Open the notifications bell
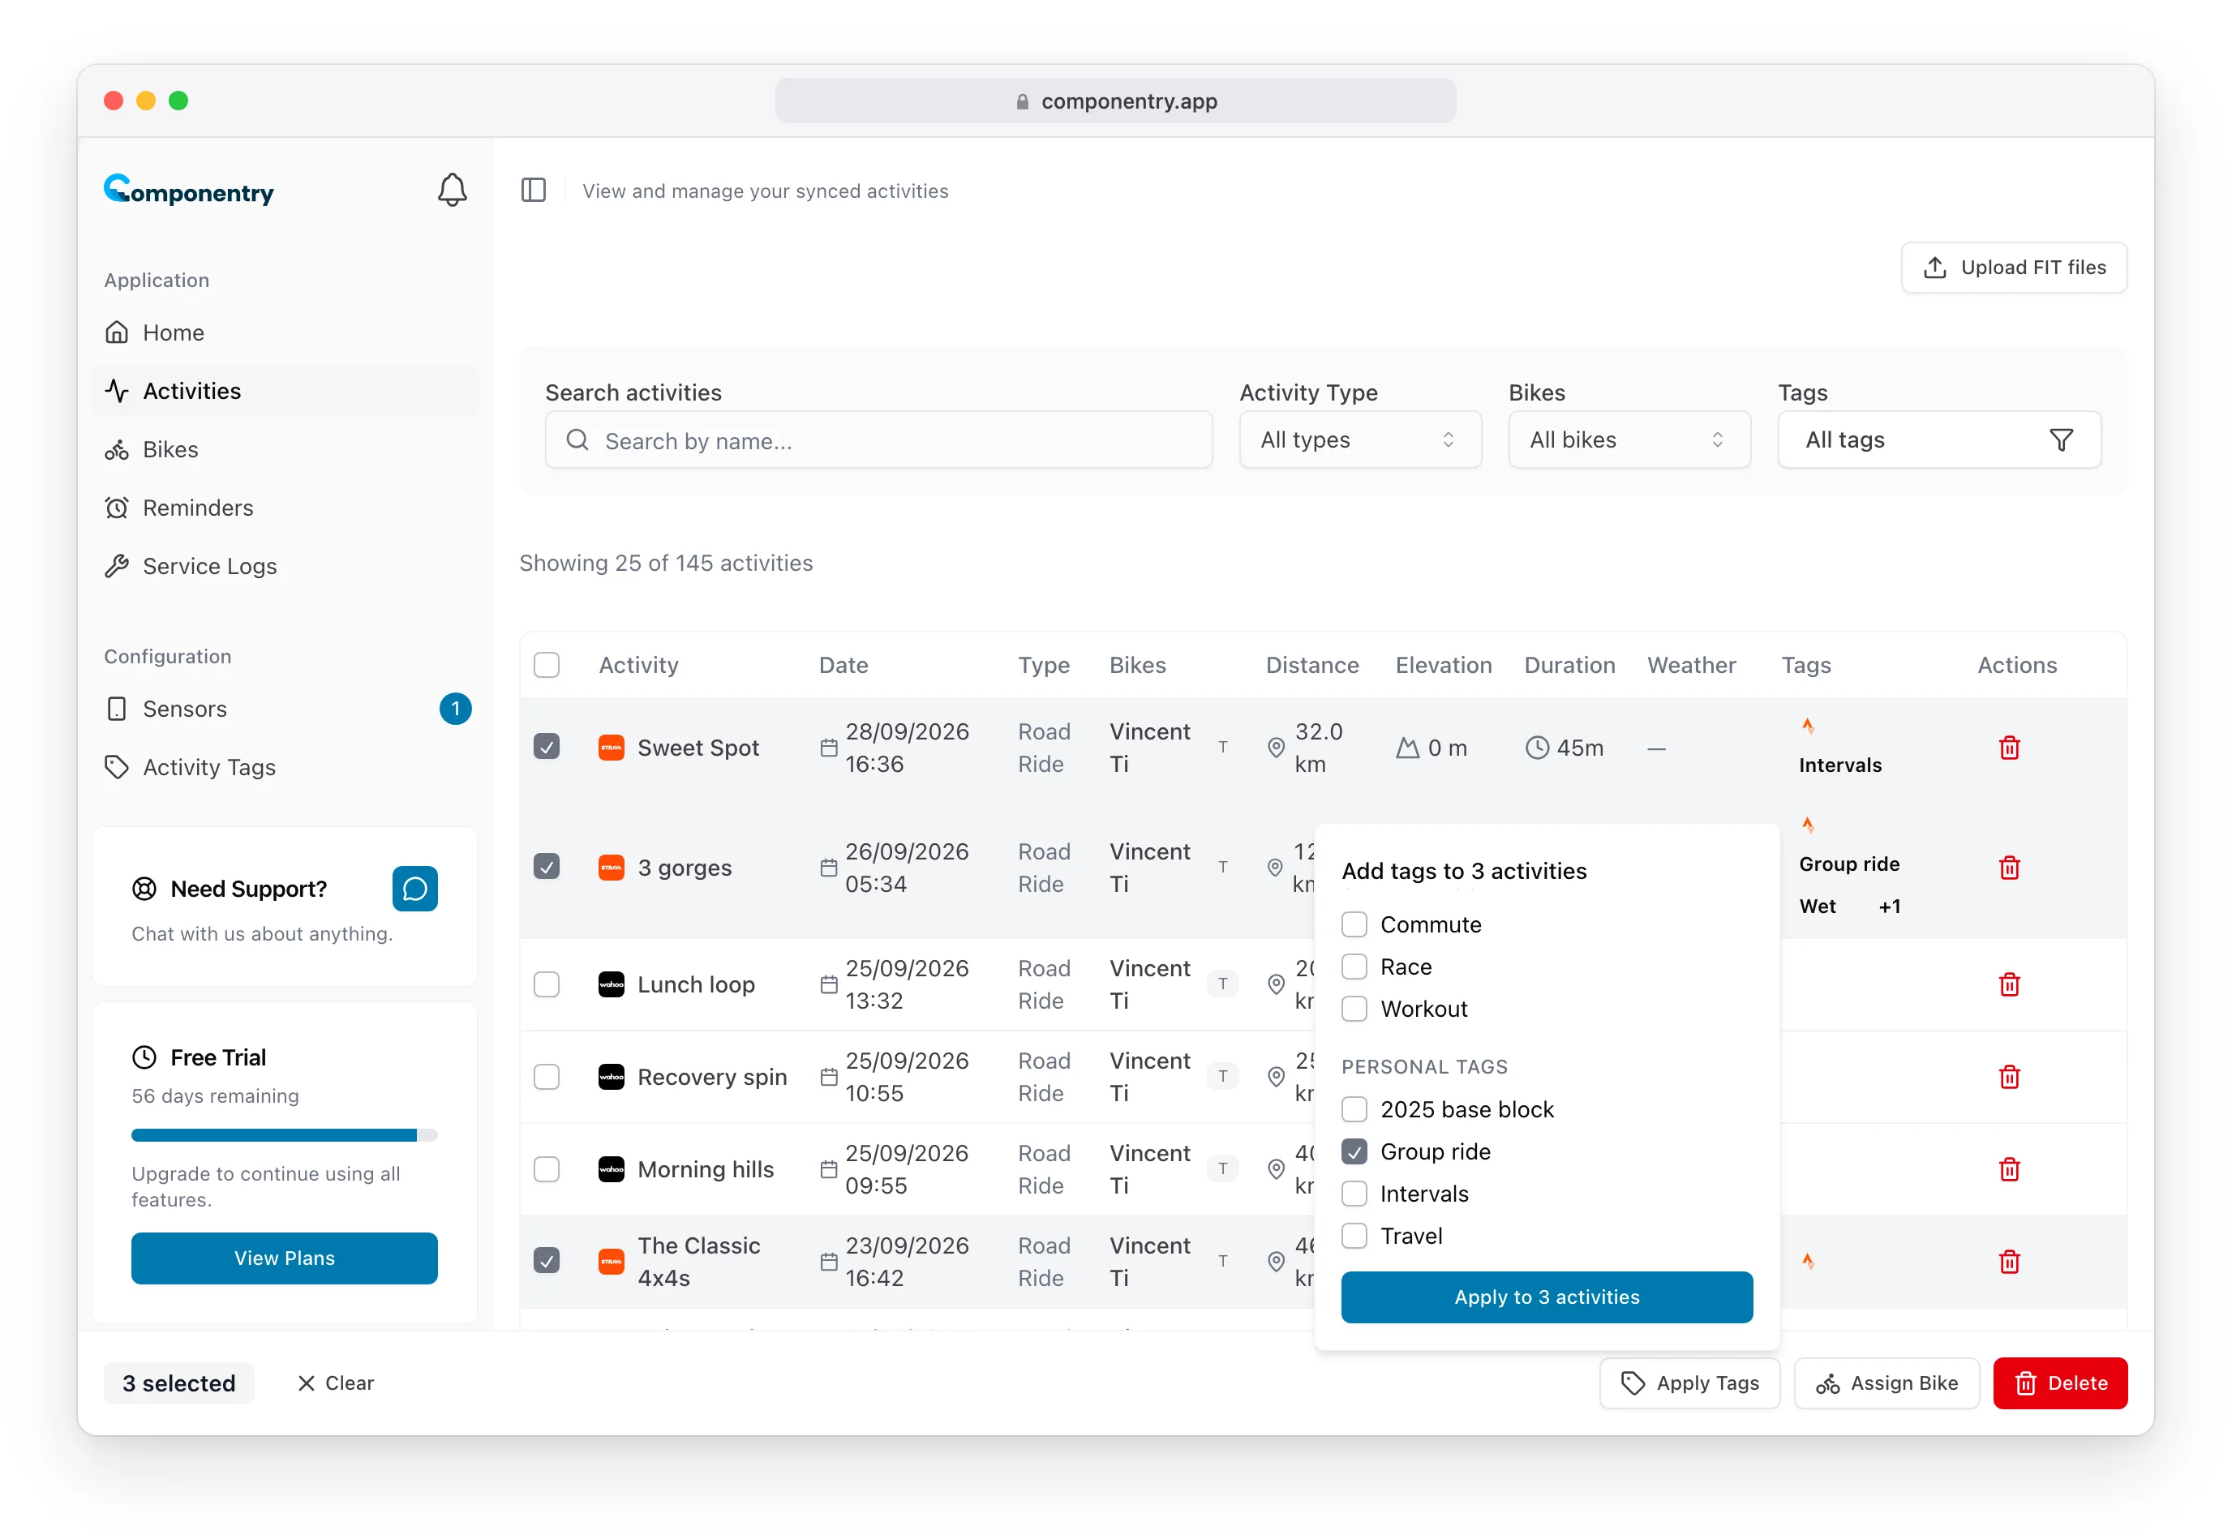This screenshot has width=2232, height=1539. click(x=452, y=190)
